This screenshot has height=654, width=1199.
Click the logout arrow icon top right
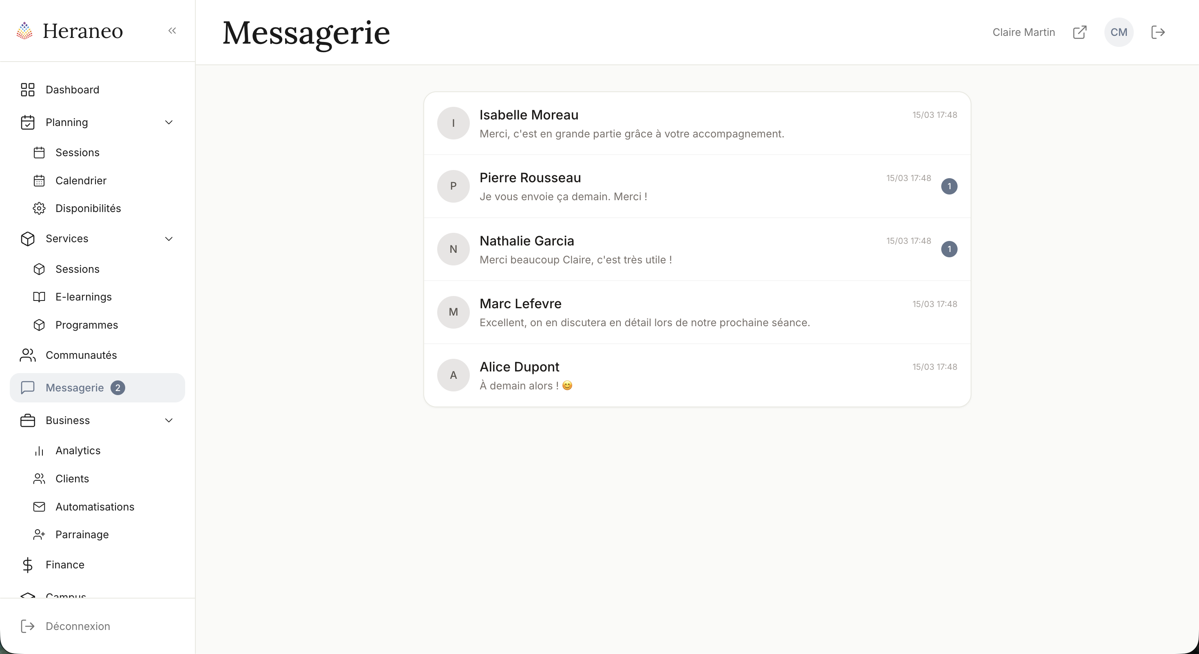[x=1159, y=32]
